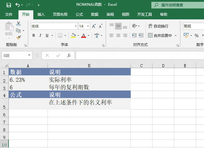Viewport: 204px width, 148px height.
Task: Toggle Wrap Text (自动换行)
Action: (x=158, y=26)
